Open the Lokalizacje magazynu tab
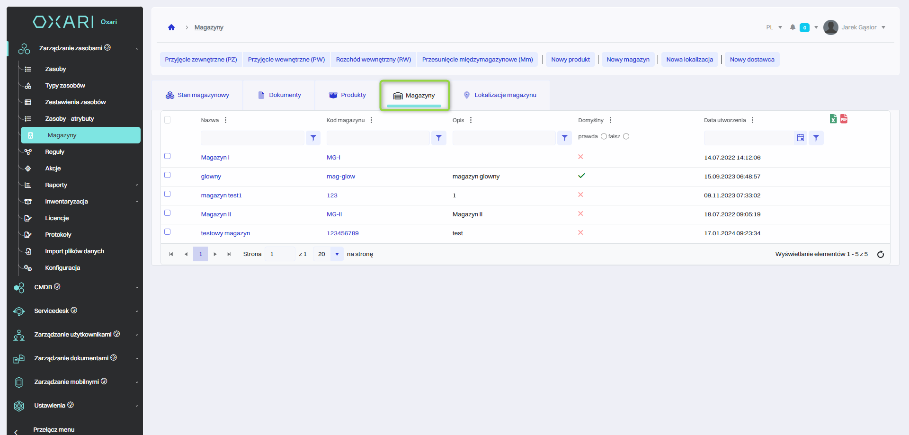The width and height of the screenshot is (909, 435). (x=500, y=95)
